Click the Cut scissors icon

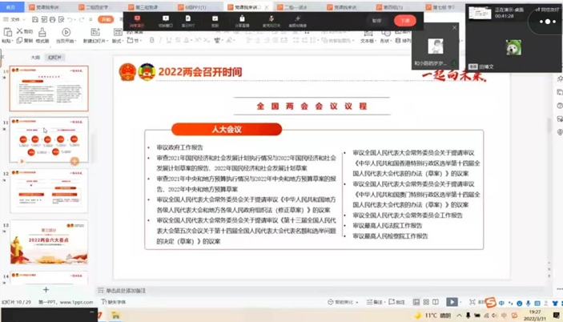coord(20,32)
